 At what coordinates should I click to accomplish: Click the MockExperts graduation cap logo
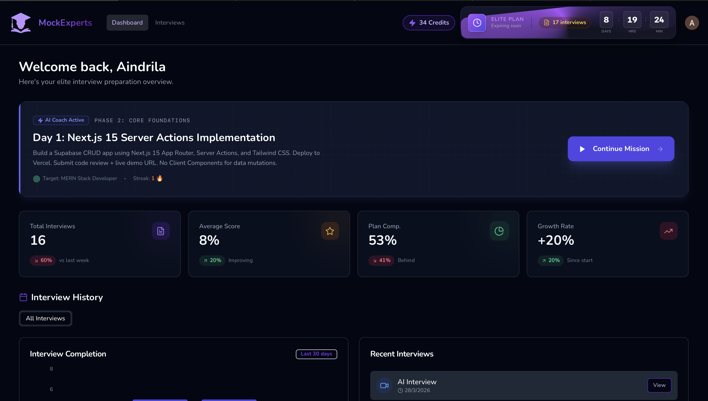(x=20, y=23)
